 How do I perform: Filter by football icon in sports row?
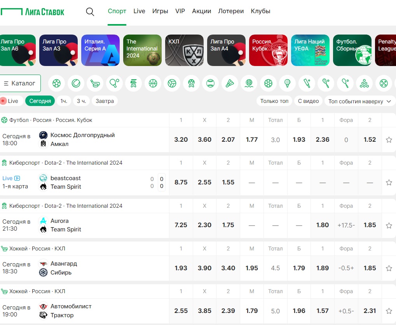[x=56, y=83]
